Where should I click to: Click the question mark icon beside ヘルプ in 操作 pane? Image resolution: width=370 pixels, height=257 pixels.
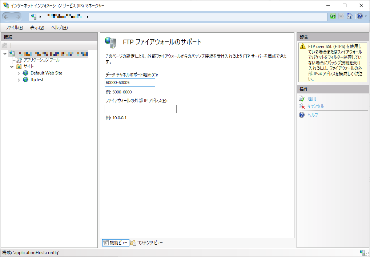pyautogui.click(x=301, y=115)
